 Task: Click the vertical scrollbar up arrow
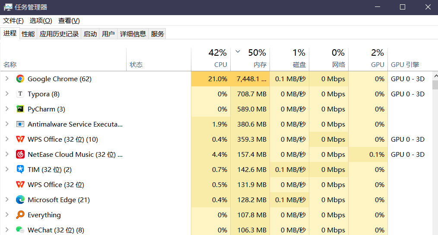[x=435, y=75]
